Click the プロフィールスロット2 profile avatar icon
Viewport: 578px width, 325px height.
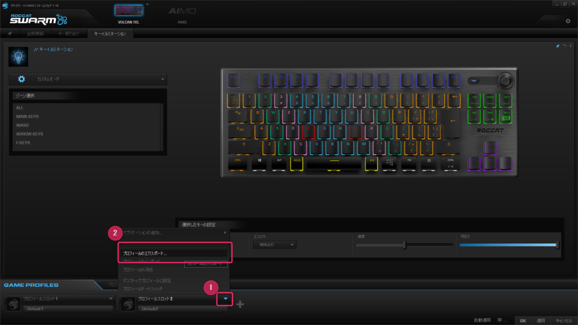tap(128, 304)
